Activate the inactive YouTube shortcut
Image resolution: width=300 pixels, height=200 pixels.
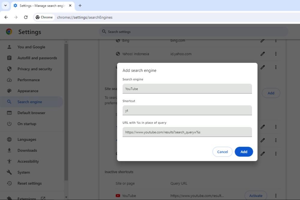click(256, 195)
